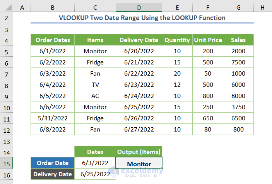The image size is (272, 184).
Task: Click row 15 header
Action: pyautogui.click(x=7, y=163)
